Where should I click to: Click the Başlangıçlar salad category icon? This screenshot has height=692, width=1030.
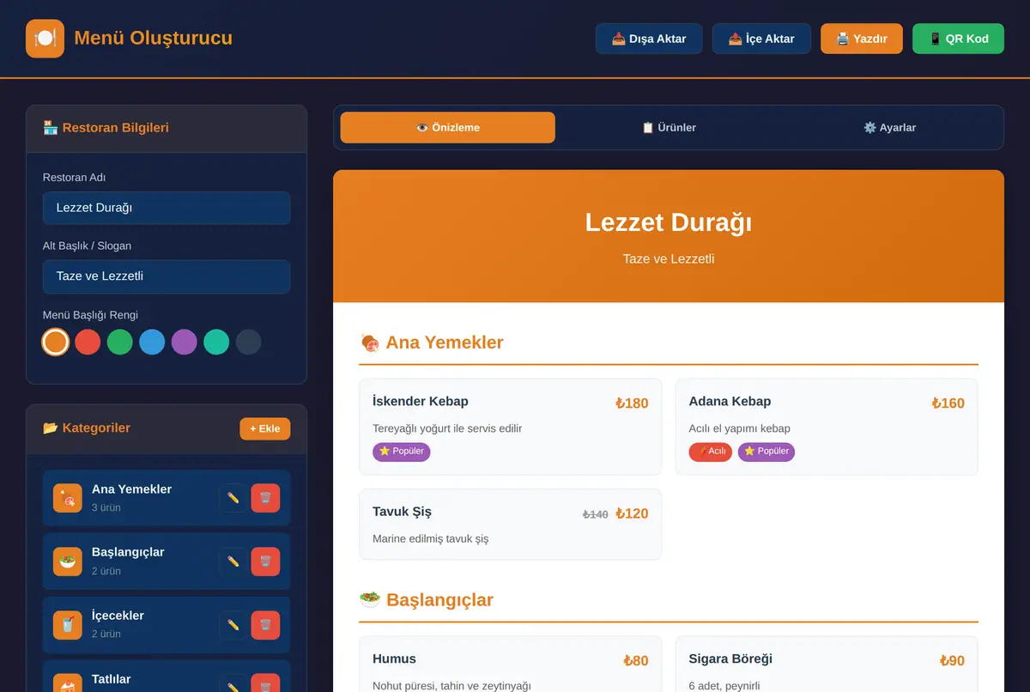pos(68,561)
